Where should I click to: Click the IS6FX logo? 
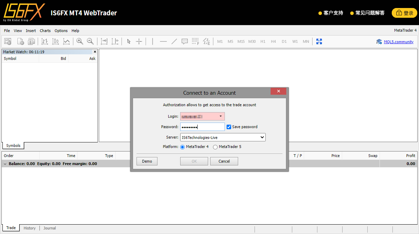[24, 13]
